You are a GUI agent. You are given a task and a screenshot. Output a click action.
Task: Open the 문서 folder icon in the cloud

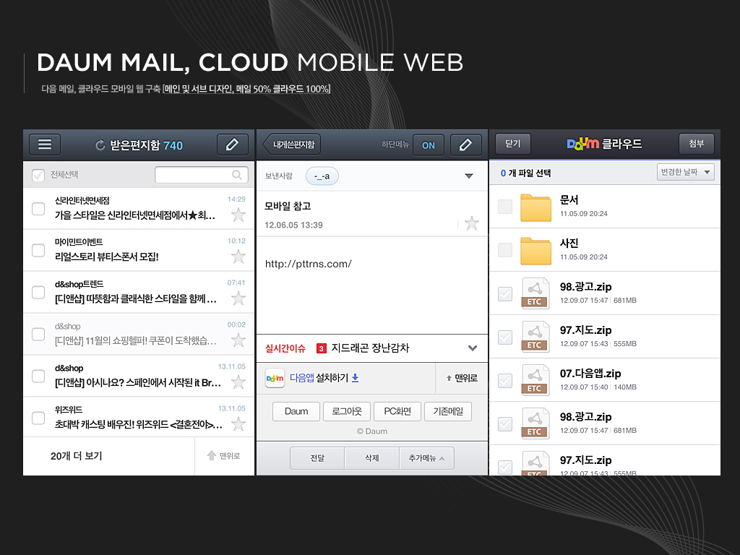point(535,207)
